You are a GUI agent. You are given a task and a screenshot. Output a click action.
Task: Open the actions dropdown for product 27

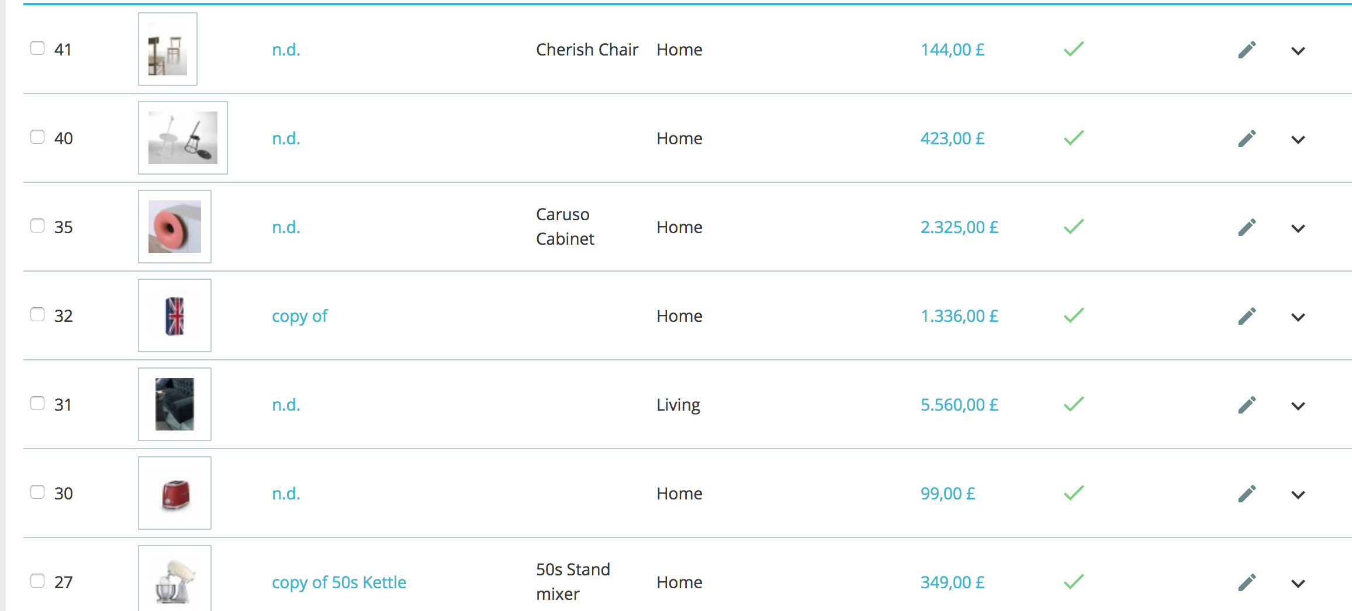pyautogui.click(x=1298, y=584)
